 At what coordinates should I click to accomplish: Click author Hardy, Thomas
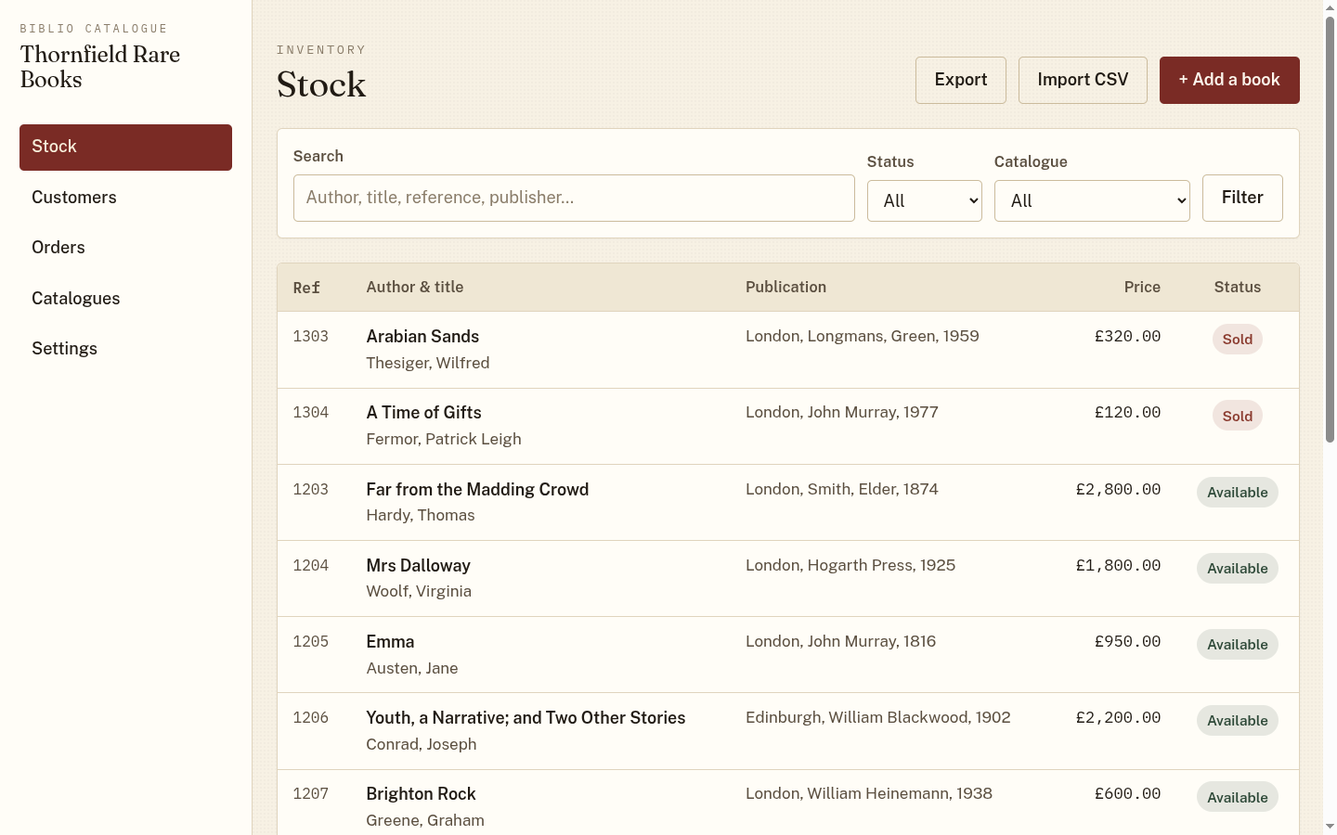[x=421, y=516]
